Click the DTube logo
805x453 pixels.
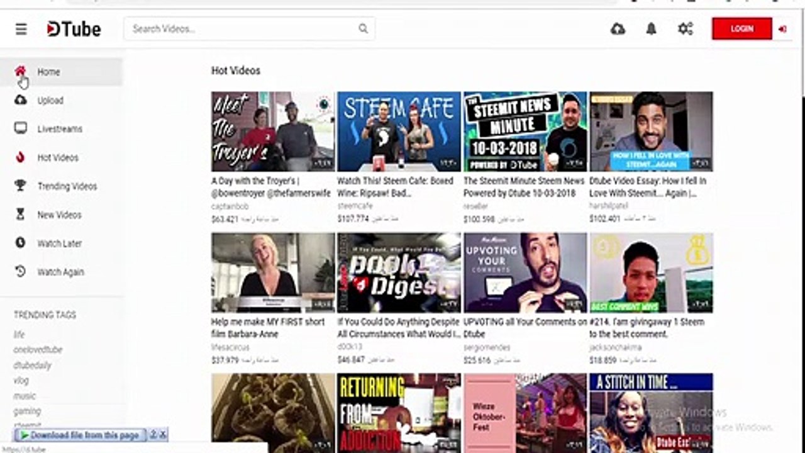tap(74, 29)
